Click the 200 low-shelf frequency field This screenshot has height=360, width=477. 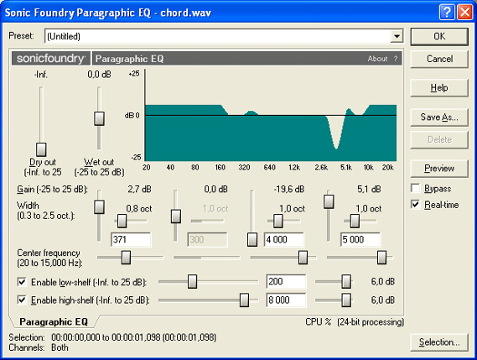click(286, 281)
